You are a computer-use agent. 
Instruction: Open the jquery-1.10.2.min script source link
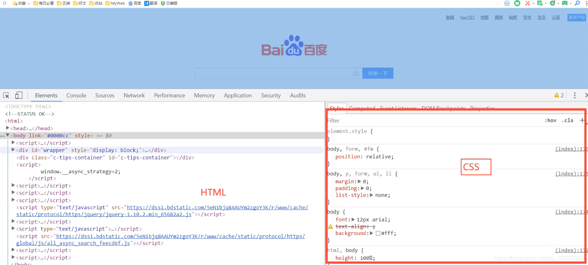point(162,211)
